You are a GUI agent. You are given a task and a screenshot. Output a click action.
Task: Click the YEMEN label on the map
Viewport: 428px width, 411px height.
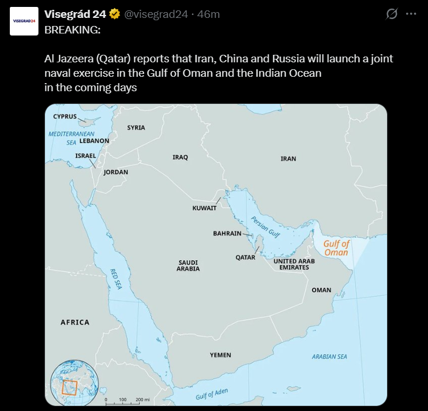(x=220, y=355)
